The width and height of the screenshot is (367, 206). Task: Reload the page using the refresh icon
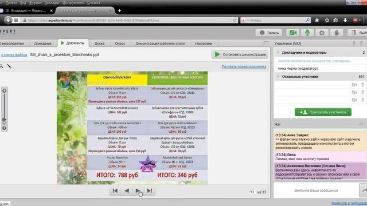pos(235,21)
